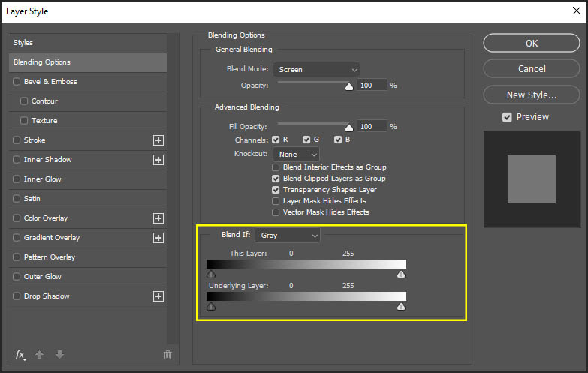Click This Layer white point slider handle
The width and height of the screenshot is (588, 373).
[401, 275]
